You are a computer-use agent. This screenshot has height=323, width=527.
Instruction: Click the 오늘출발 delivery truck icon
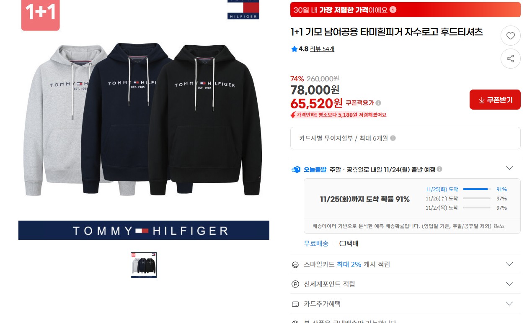296,169
